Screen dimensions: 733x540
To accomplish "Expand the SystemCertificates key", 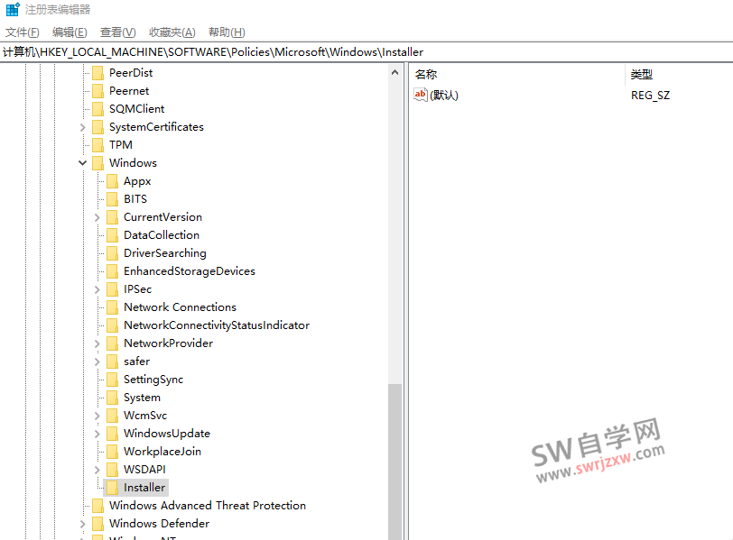I will click(83, 127).
